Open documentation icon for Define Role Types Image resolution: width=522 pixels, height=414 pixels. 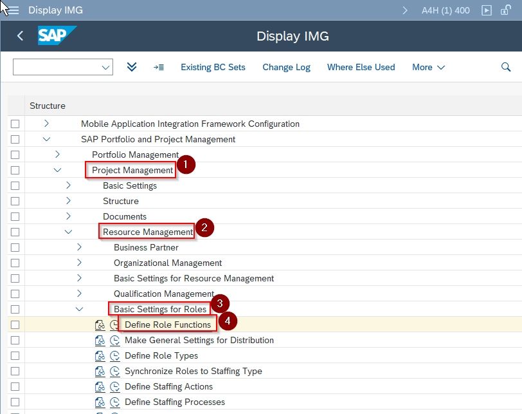(x=100, y=355)
